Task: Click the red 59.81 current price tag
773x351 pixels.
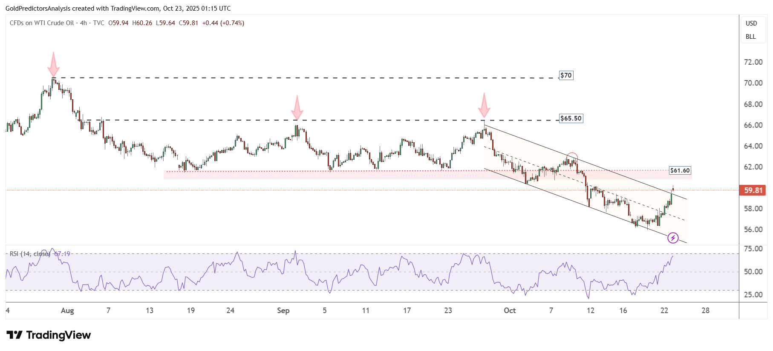Action: click(x=753, y=190)
